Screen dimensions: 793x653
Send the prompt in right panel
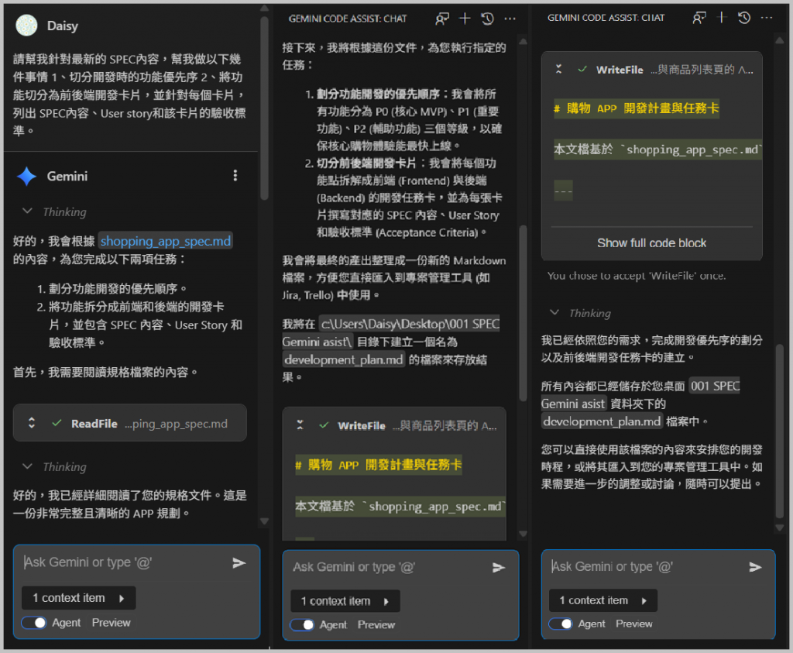(x=755, y=567)
